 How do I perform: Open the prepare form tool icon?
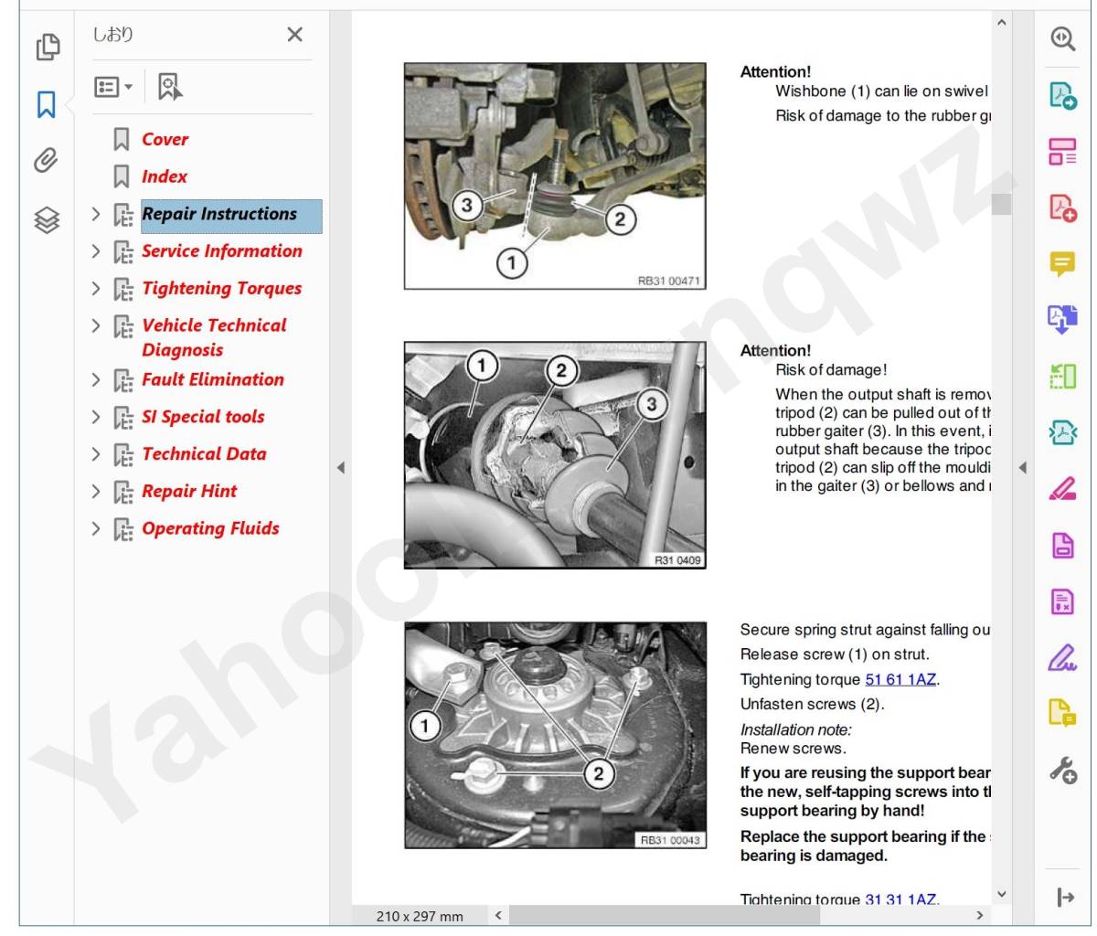pyautogui.click(x=1062, y=601)
